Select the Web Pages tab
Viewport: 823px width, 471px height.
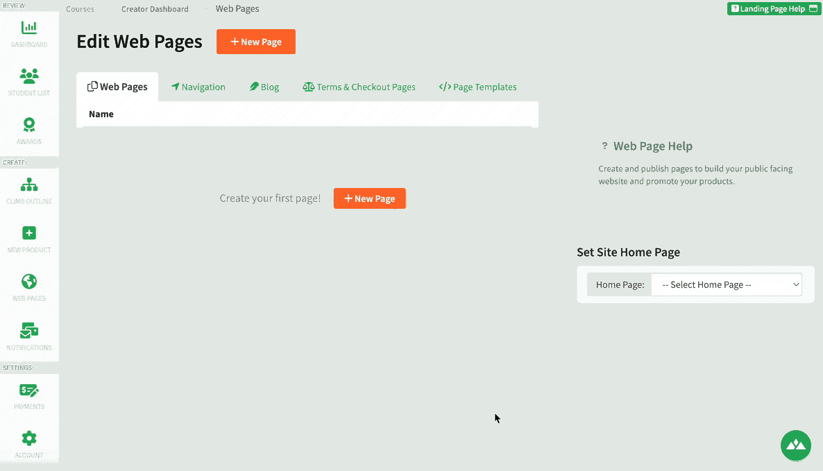[x=117, y=87]
